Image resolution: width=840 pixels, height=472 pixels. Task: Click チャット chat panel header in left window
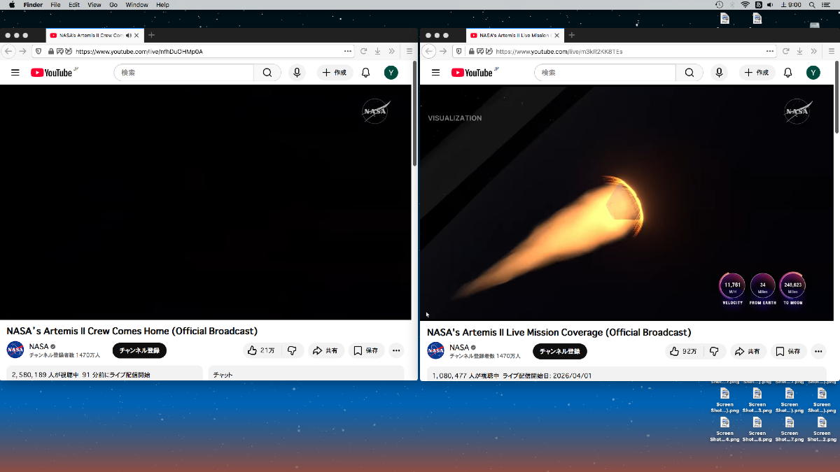tap(306, 373)
